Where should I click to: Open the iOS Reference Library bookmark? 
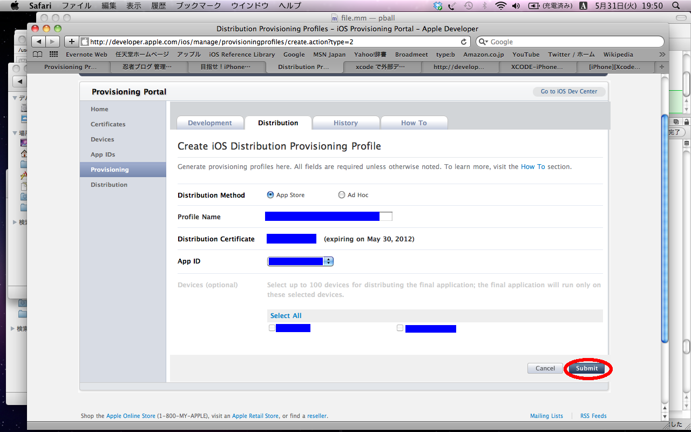[242, 55]
